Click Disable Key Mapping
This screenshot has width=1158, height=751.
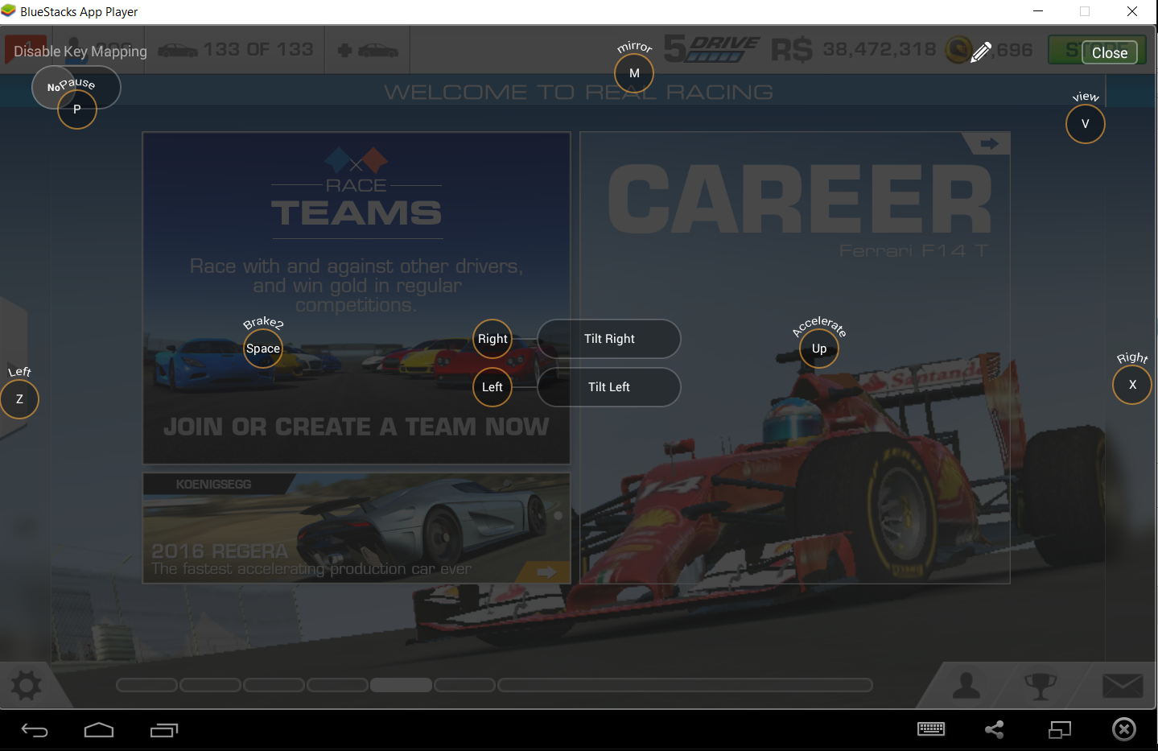(80, 52)
